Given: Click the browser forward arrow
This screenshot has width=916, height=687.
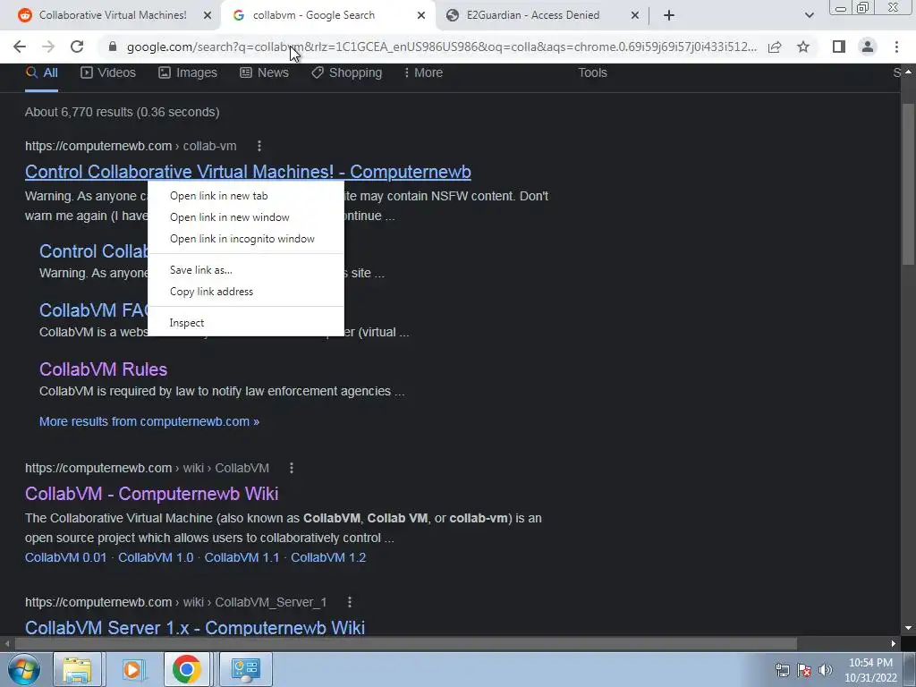Looking at the screenshot, I should [x=48, y=47].
